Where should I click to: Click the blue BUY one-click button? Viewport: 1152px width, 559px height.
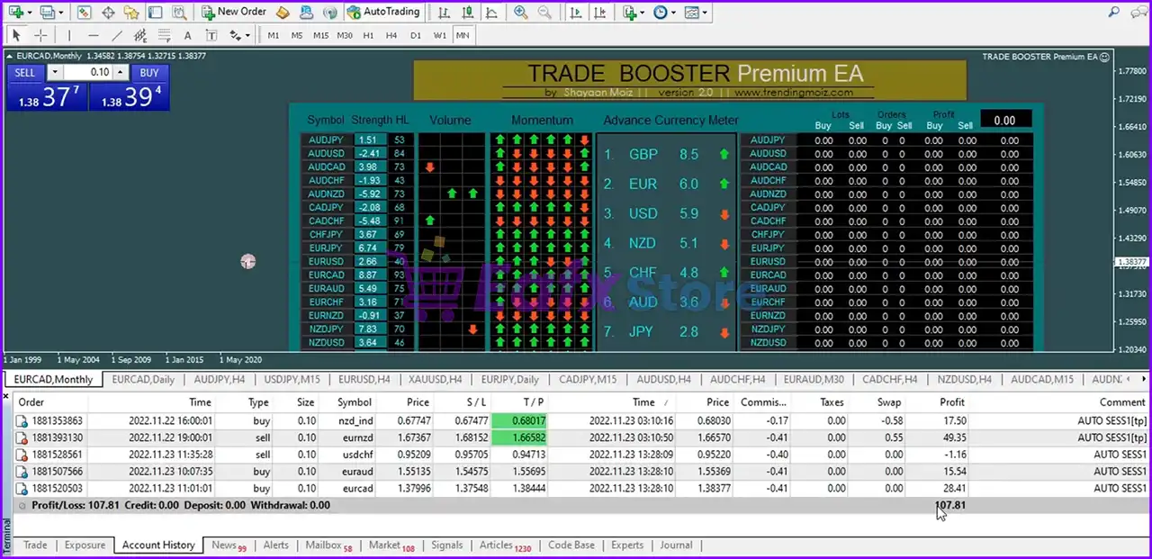[149, 73]
